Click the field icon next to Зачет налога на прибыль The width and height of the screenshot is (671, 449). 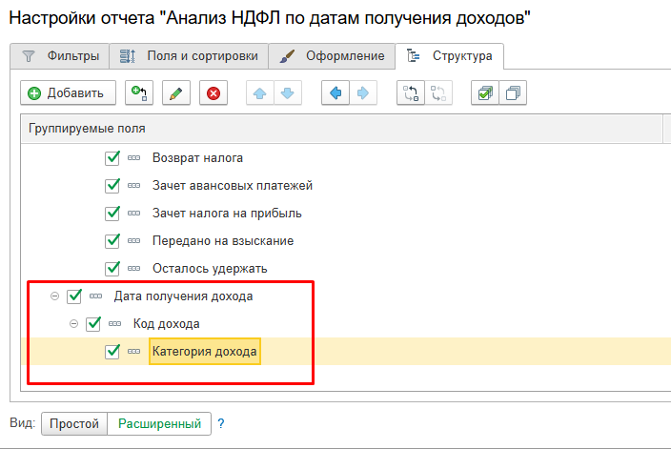[134, 214]
